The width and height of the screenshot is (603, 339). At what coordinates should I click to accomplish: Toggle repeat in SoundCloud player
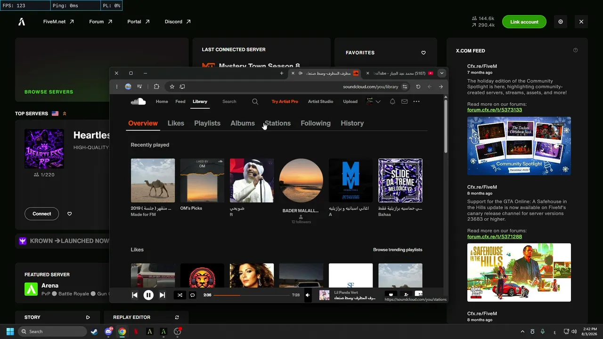pos(192,295)
